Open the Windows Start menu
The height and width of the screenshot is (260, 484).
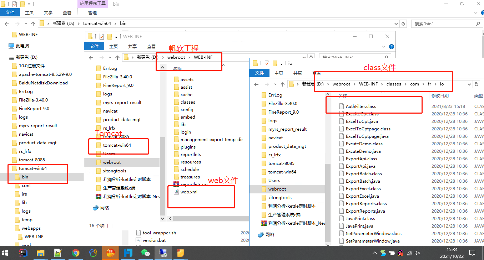[x=5, y=253]
